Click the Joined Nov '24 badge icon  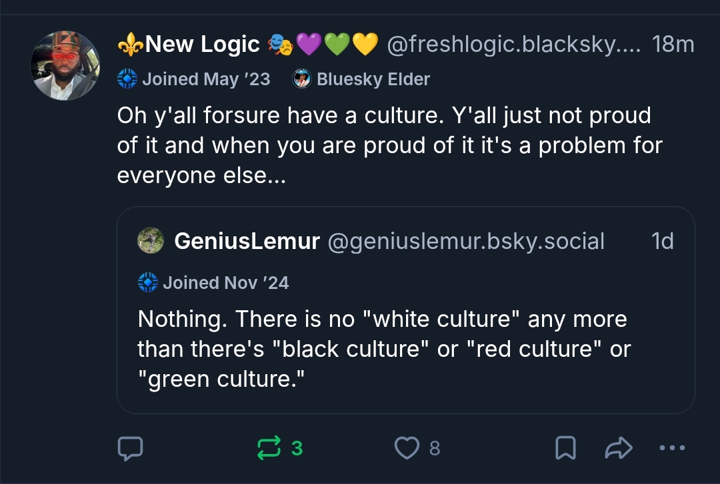pos(147,282)
